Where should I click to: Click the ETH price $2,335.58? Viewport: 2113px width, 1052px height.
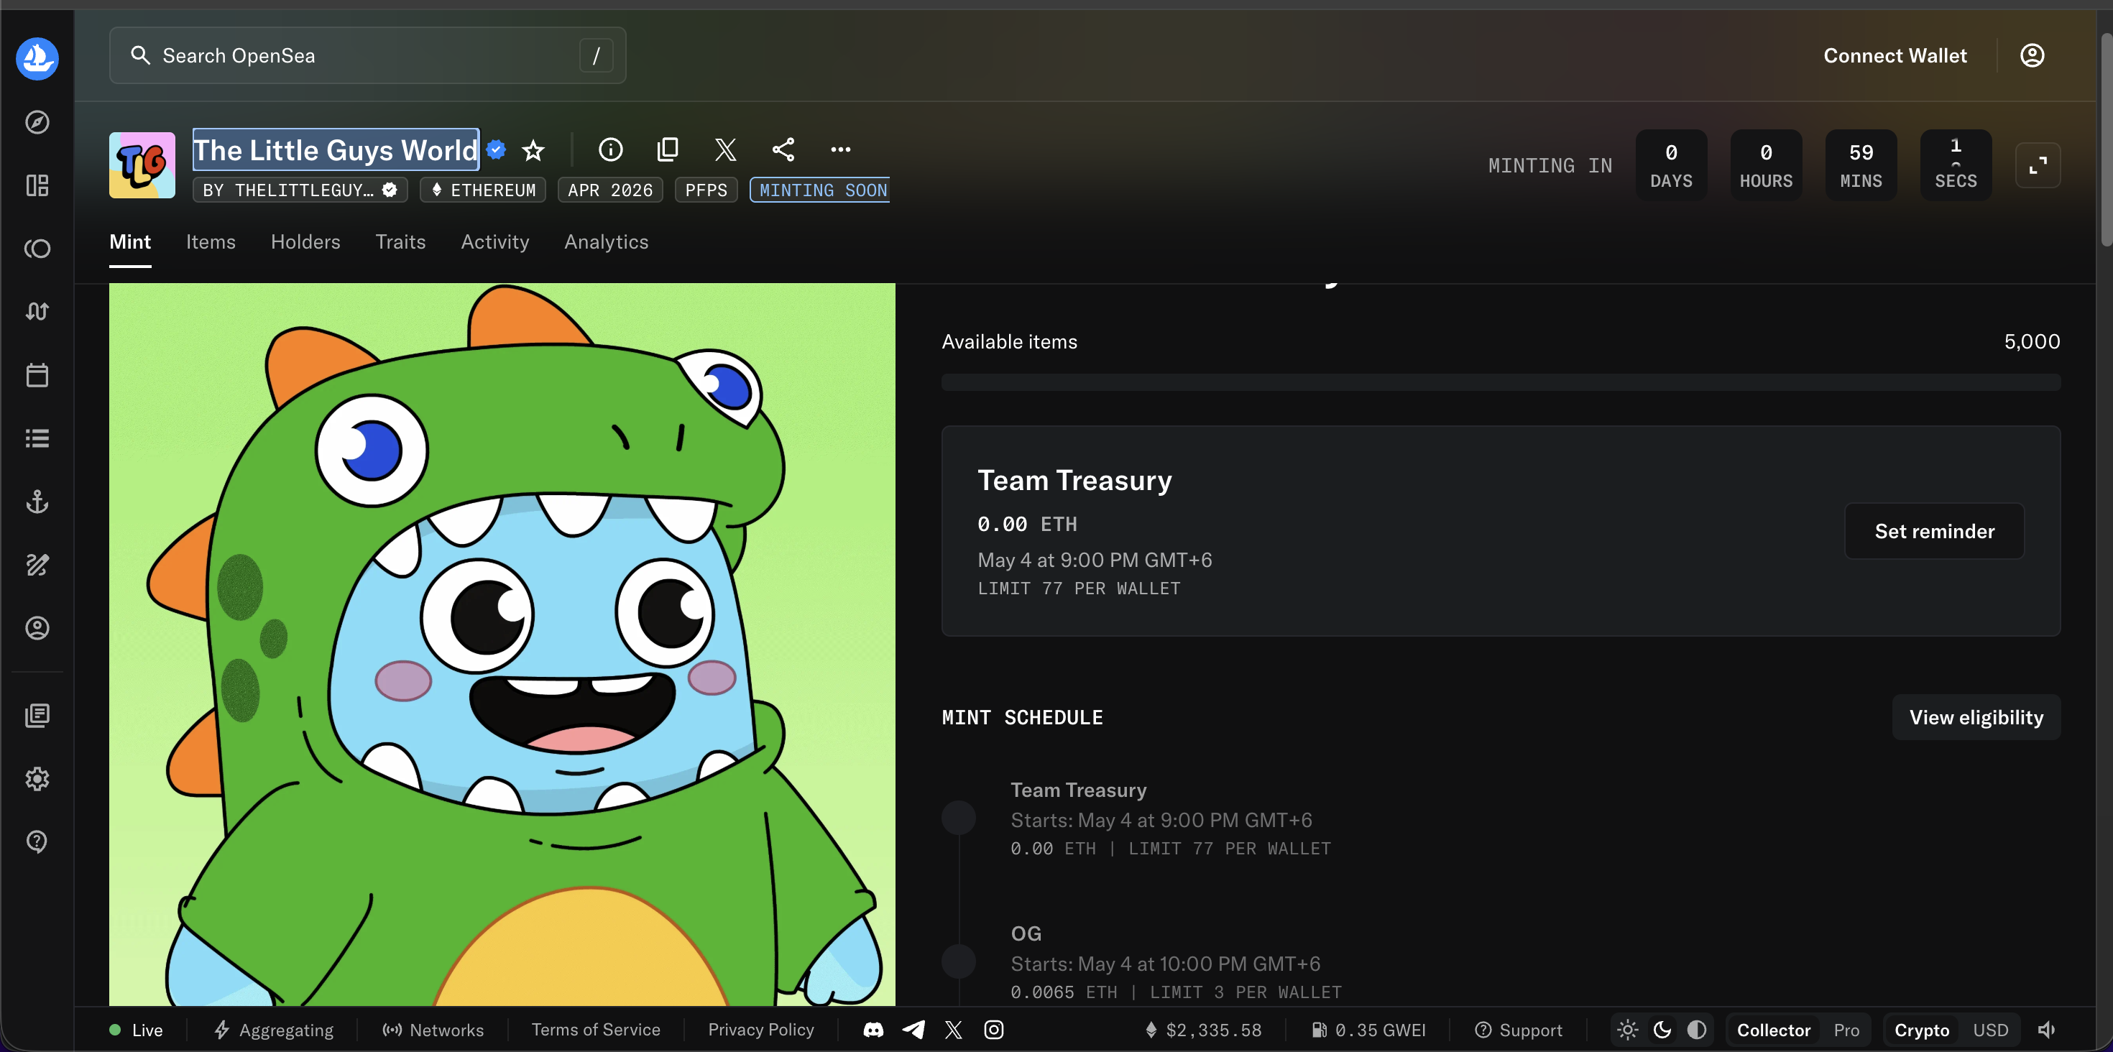pyautogui.click(x=1203, y=1030)
